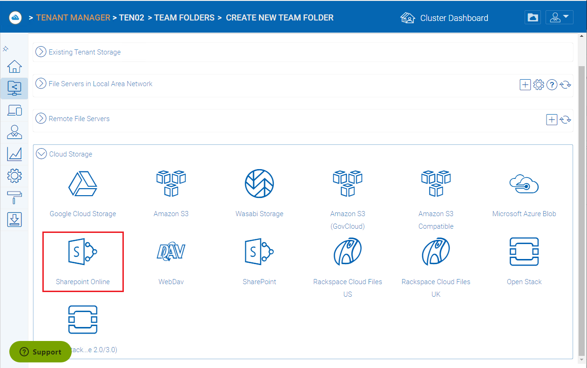Viewport: 587px width, 368px height.
Task: Click the Open Stack label text
Action: [524, 282]
